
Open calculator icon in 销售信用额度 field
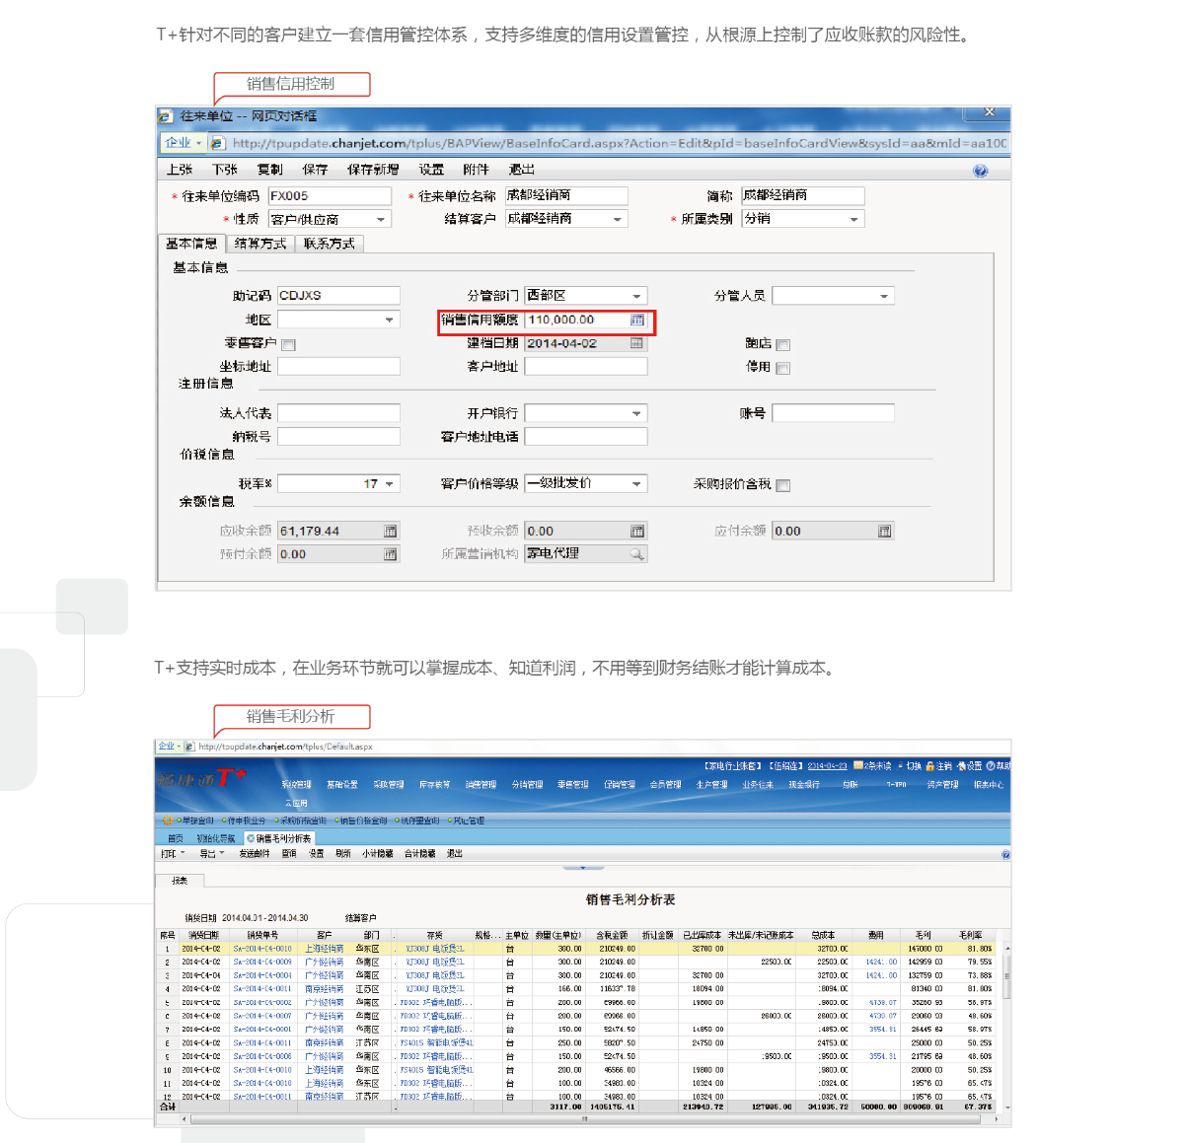[637, 320]
